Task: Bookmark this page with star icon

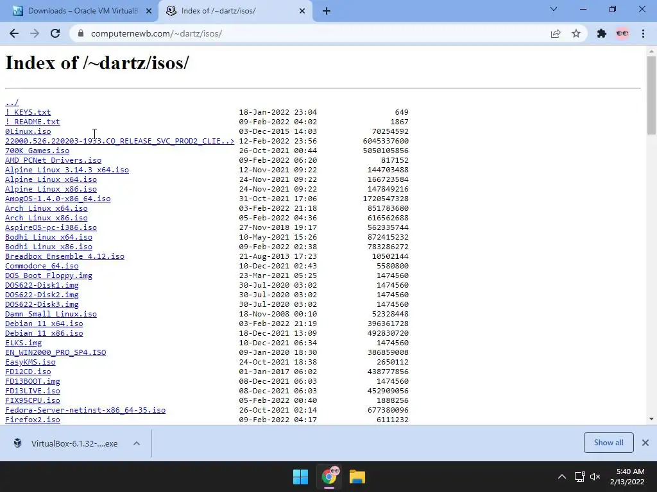Action: (x=576, y=33)
